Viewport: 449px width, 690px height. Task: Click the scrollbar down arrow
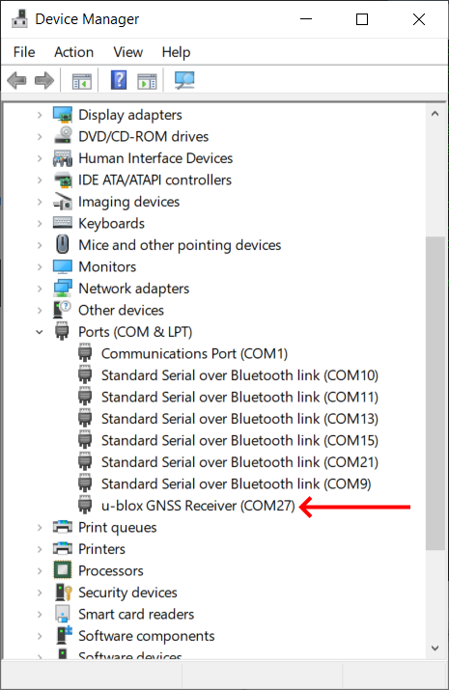435,648
